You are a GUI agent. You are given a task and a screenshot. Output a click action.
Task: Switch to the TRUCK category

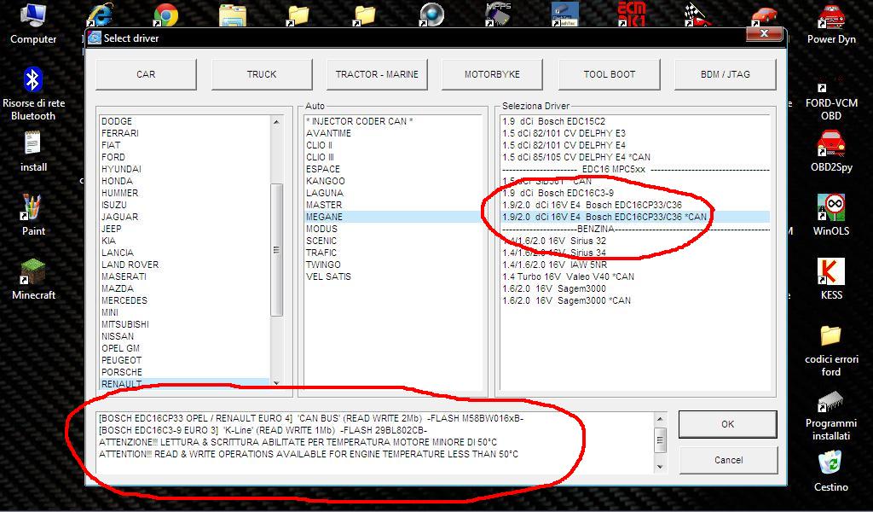[x=262, y=74]
